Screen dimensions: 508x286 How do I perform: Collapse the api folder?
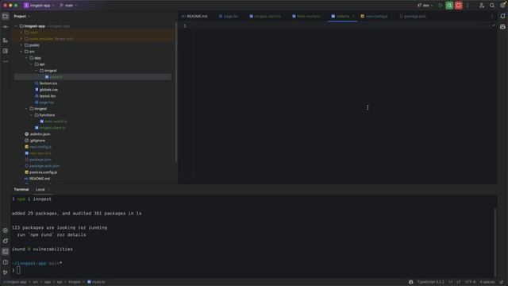tap(32, 64)
